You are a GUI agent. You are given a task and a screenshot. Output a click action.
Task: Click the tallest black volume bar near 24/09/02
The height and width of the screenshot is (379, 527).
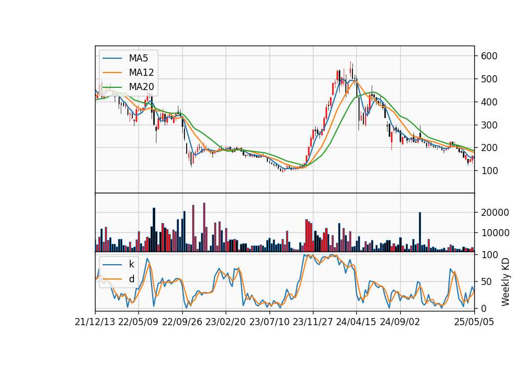(420, 232)
